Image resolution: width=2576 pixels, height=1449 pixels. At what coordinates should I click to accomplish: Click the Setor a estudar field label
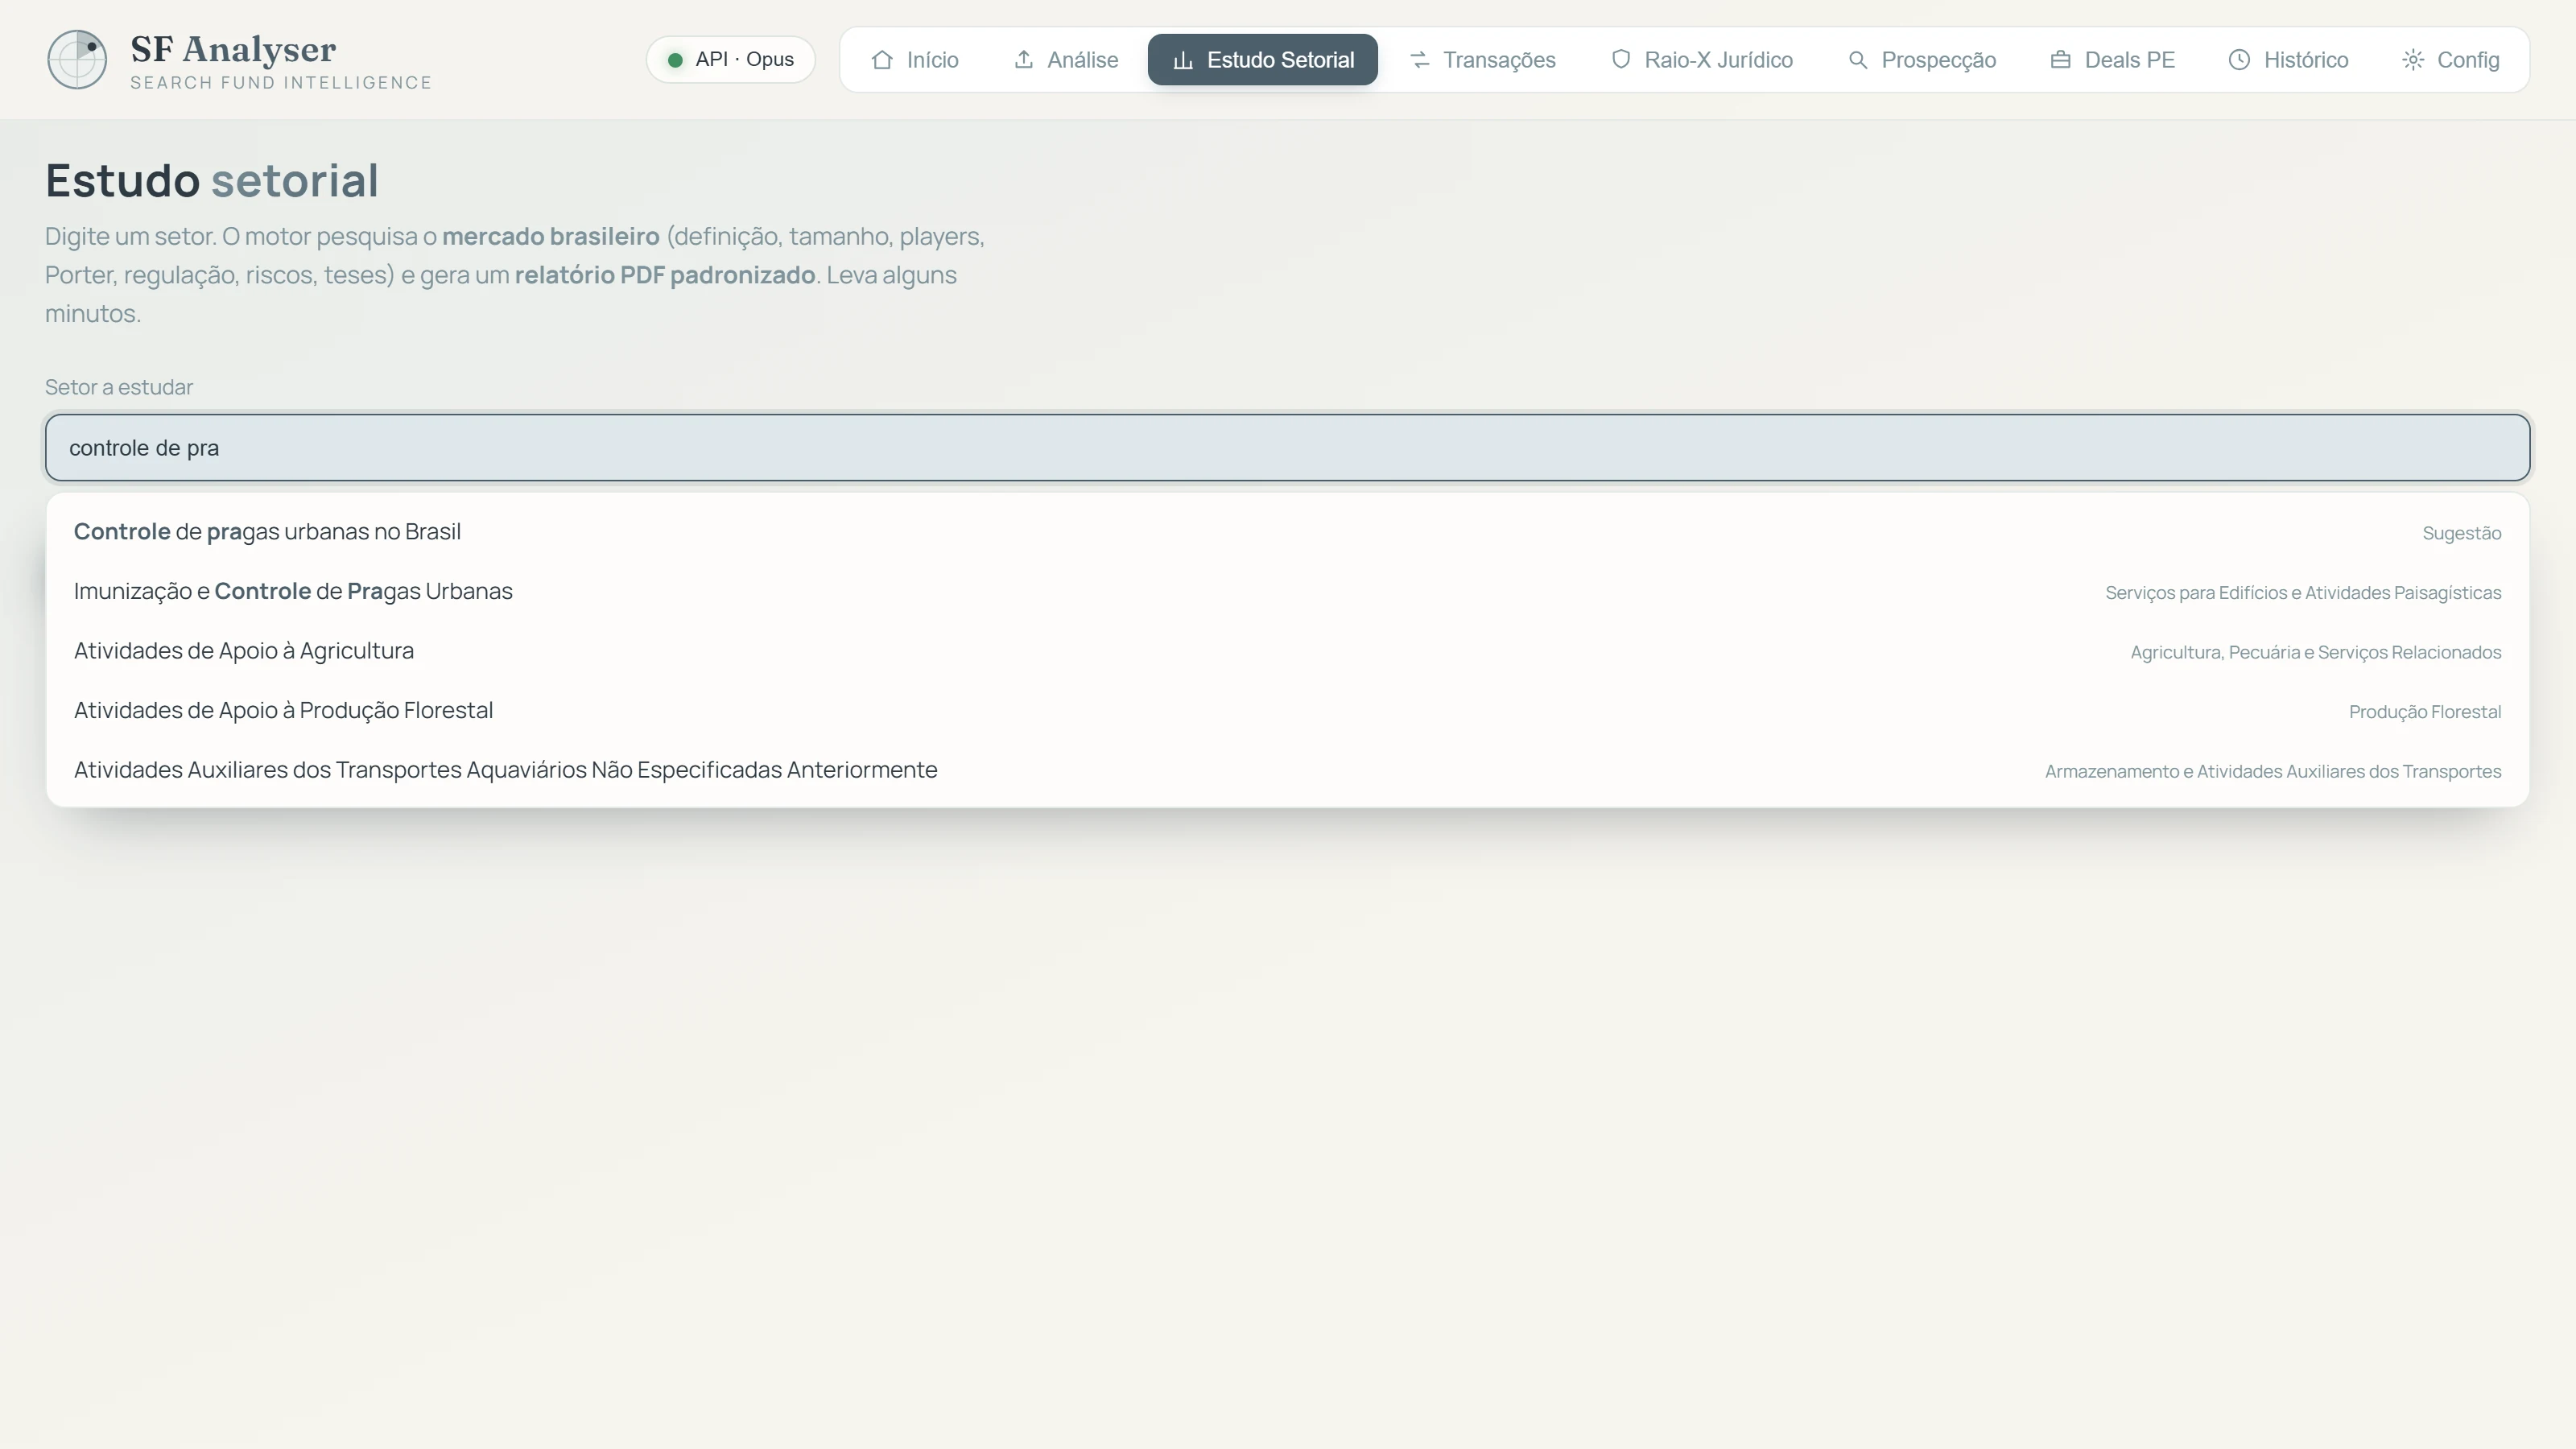119,387
